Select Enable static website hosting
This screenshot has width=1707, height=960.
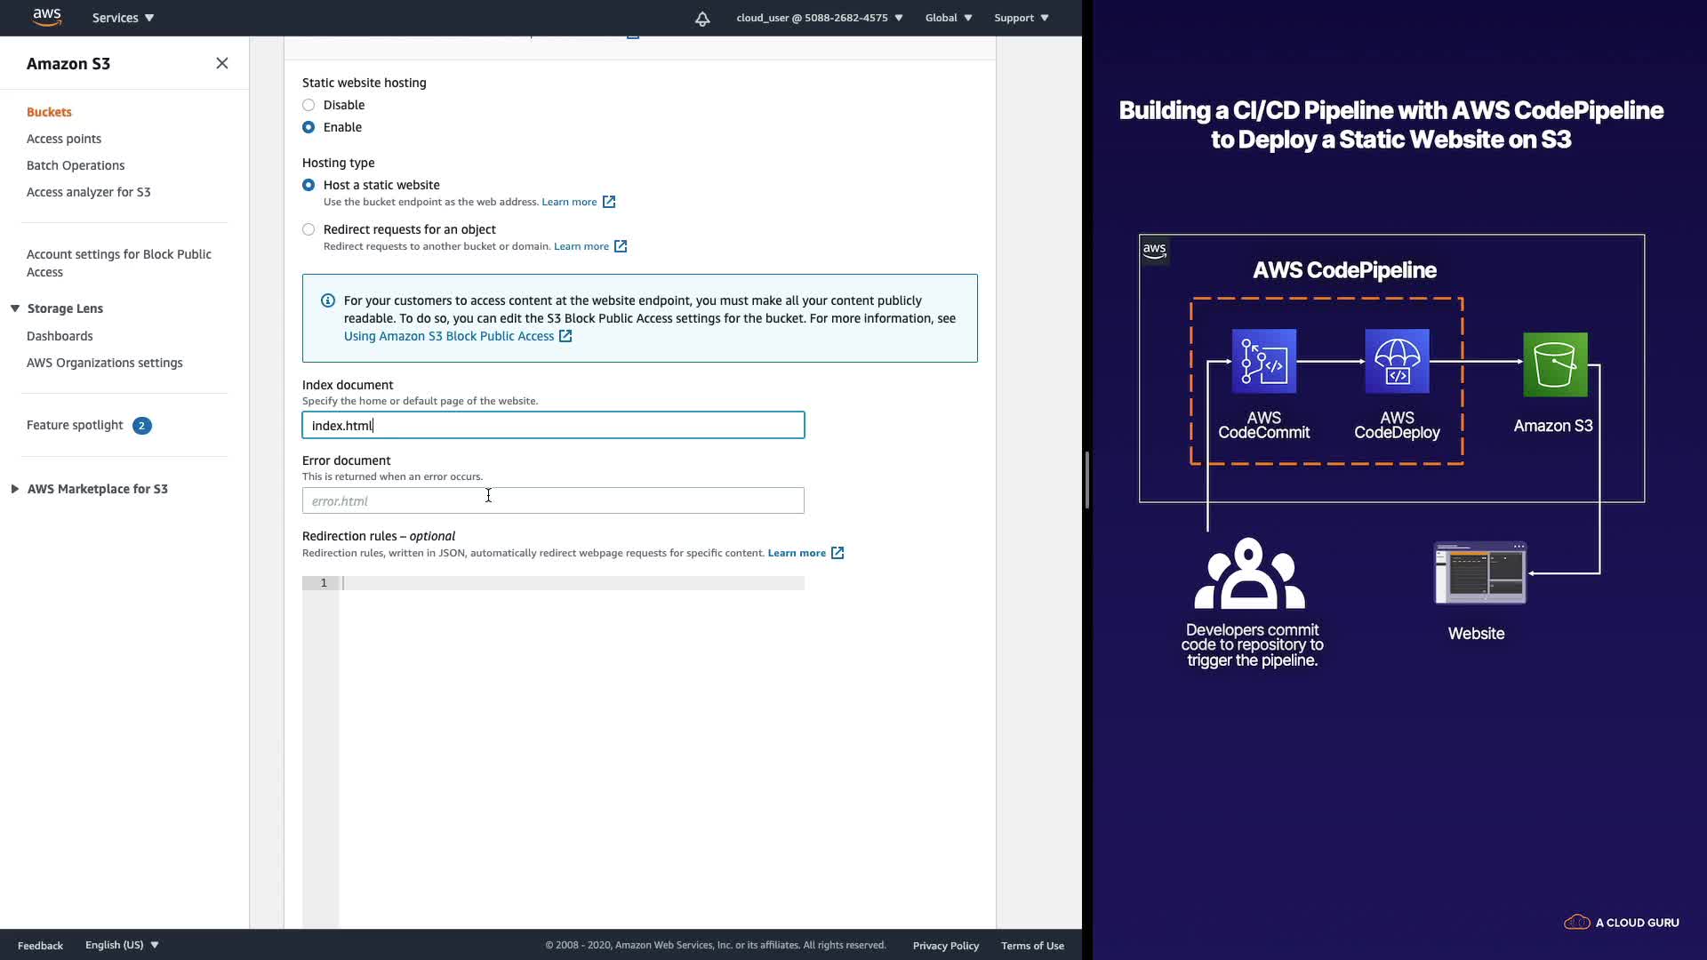click(x=309, y=127)
